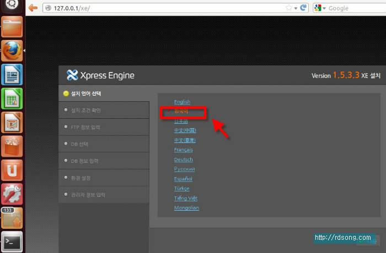386x253 pixels.
Task: Bookmark page with the star icon
Action: 289,8
